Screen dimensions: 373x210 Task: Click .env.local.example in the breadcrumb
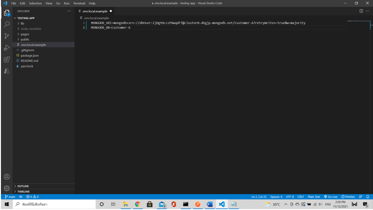[x=96, y=18]
